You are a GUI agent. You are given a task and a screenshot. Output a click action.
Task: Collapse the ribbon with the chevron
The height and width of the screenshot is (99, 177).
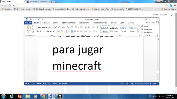point(157,35)
